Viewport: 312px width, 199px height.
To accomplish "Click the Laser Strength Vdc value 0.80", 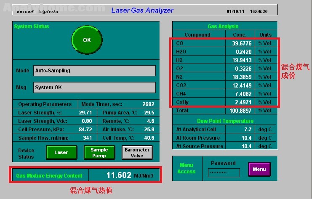I will 87,121.
